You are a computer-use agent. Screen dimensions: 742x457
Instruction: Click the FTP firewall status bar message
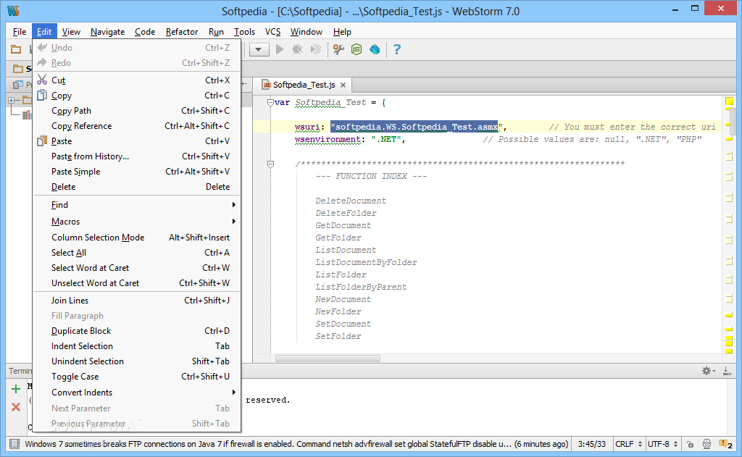pos(296,444)
